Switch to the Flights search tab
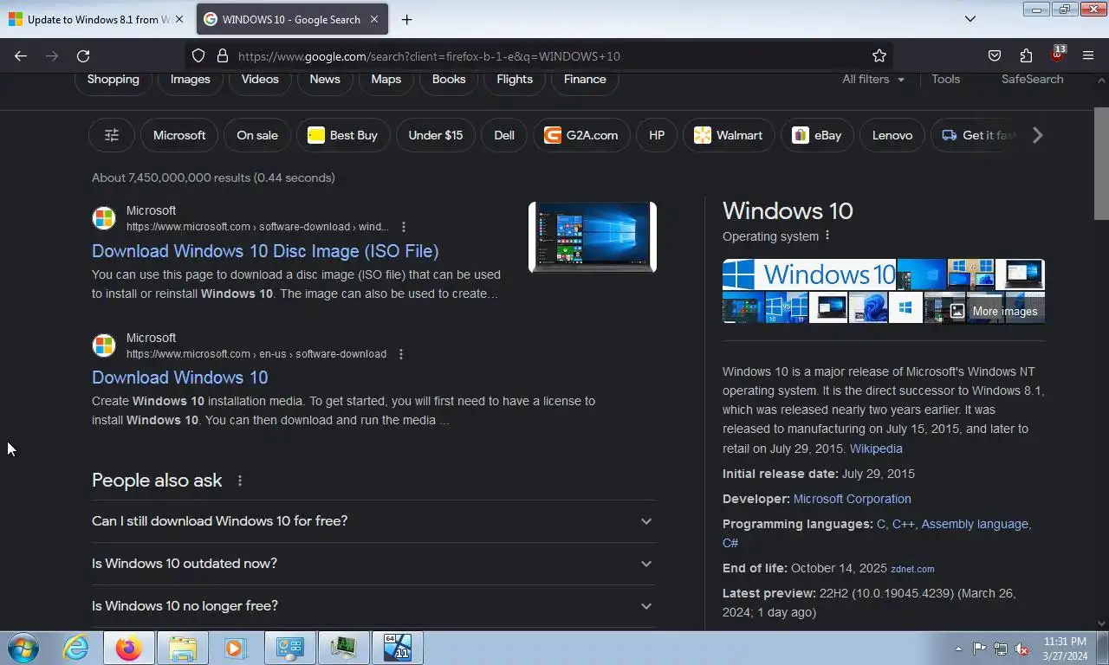 pyautogui.click(x=515, y=80)
